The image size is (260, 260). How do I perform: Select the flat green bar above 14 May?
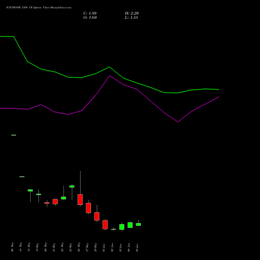tap(22, 177)
